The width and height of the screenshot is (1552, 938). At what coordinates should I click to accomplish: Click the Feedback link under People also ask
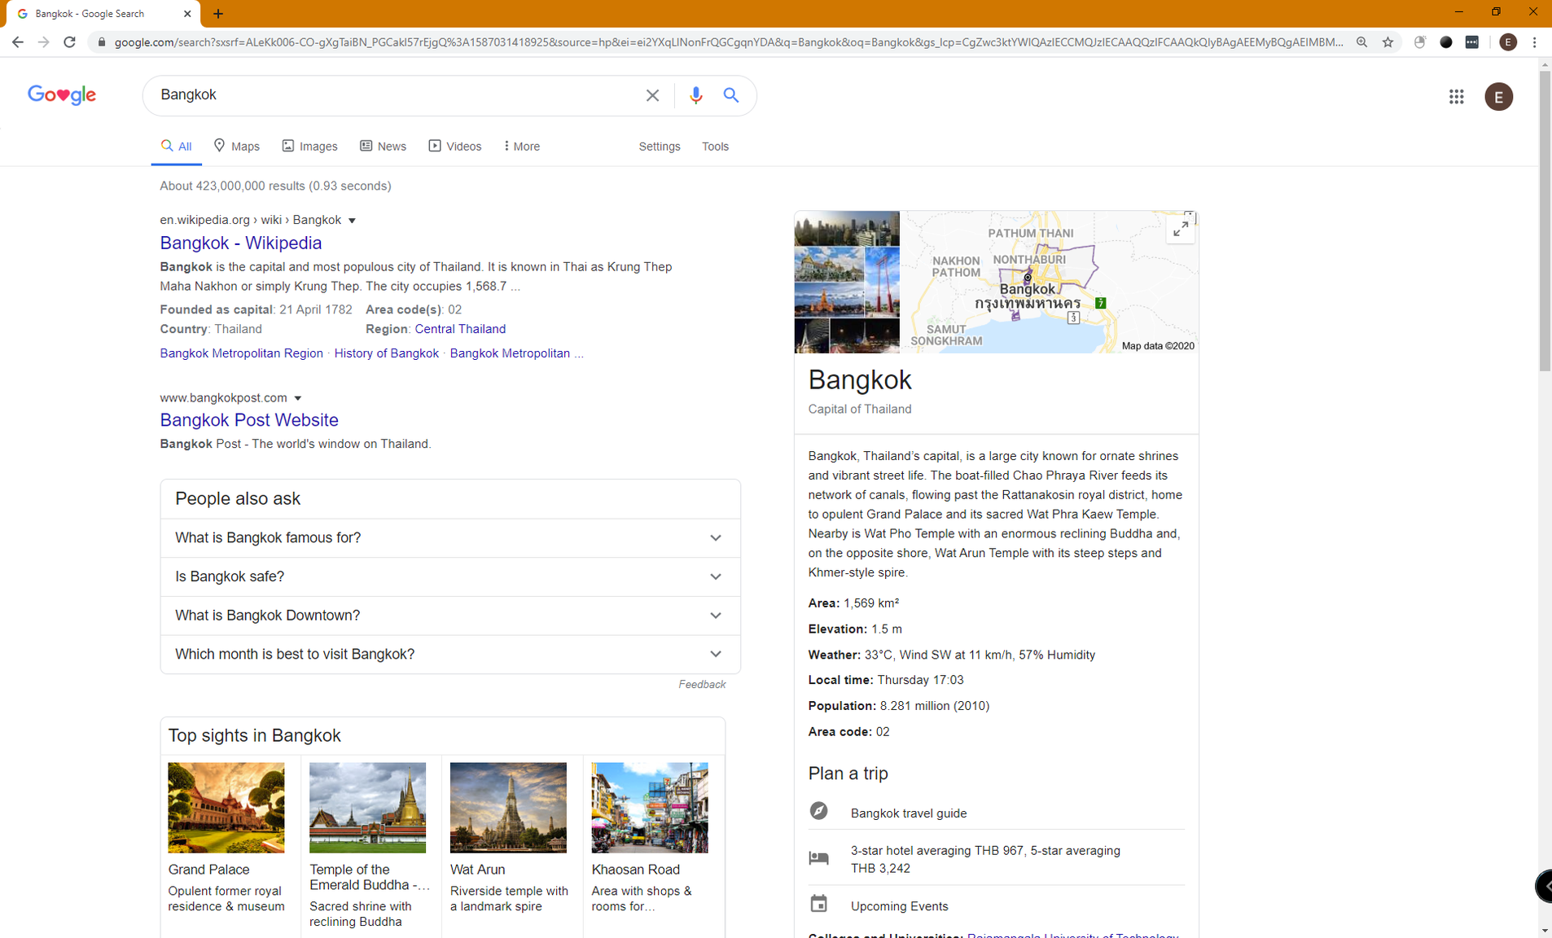(x=702, y=684)
